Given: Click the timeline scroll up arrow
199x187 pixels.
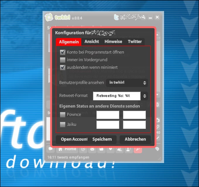Looking at the screenshot, I should click(157, 35).
